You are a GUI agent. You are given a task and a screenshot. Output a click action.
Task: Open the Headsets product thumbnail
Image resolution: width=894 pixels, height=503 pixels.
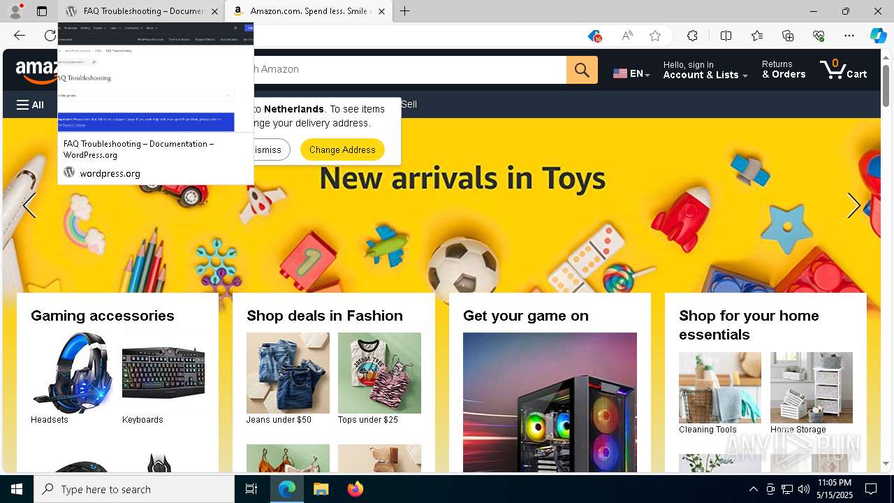(x=72, y=373)
